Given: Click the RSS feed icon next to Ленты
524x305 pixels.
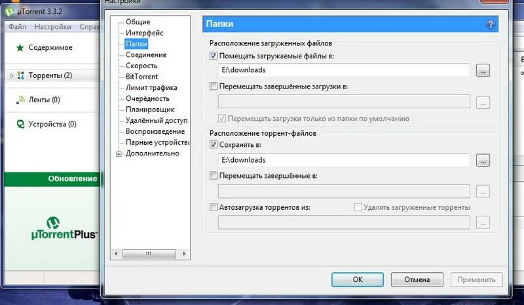Looking at the screenshot, I should click(20, 100).
